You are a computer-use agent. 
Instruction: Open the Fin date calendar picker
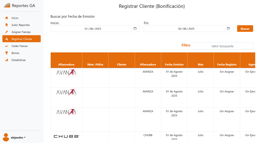click(228, 29)
